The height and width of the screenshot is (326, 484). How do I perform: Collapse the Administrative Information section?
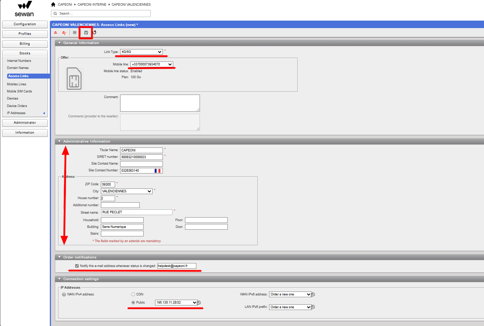point(60,141)
